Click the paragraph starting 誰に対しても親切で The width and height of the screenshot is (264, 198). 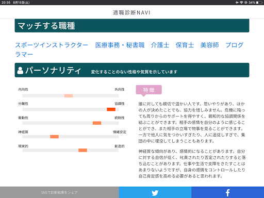click(192, 122)
